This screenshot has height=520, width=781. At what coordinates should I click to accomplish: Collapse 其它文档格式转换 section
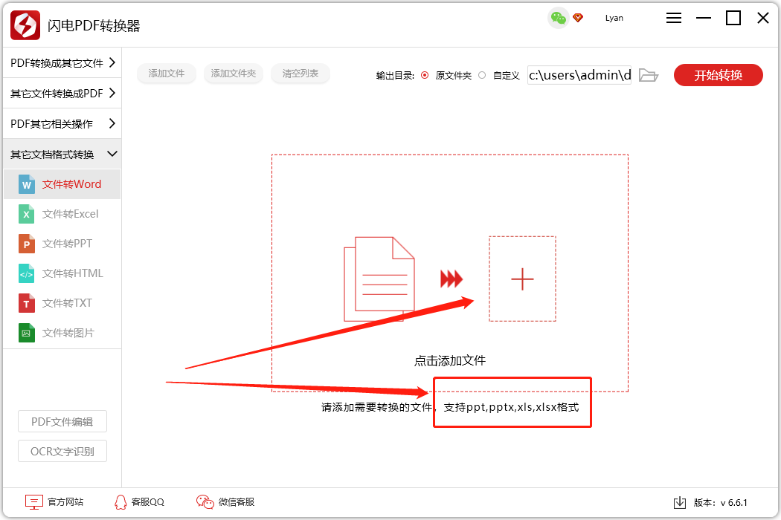(x=62, y=155)
